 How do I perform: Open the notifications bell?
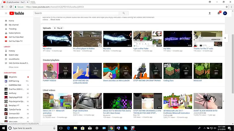[x=219, y=13]
